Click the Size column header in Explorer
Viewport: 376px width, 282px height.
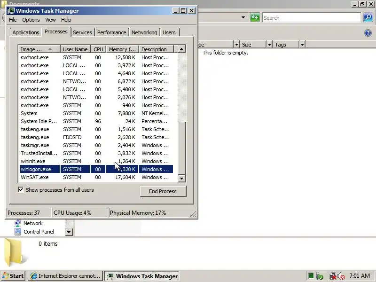253,45
